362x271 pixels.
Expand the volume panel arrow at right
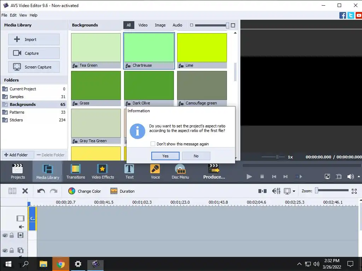[359, 176]
